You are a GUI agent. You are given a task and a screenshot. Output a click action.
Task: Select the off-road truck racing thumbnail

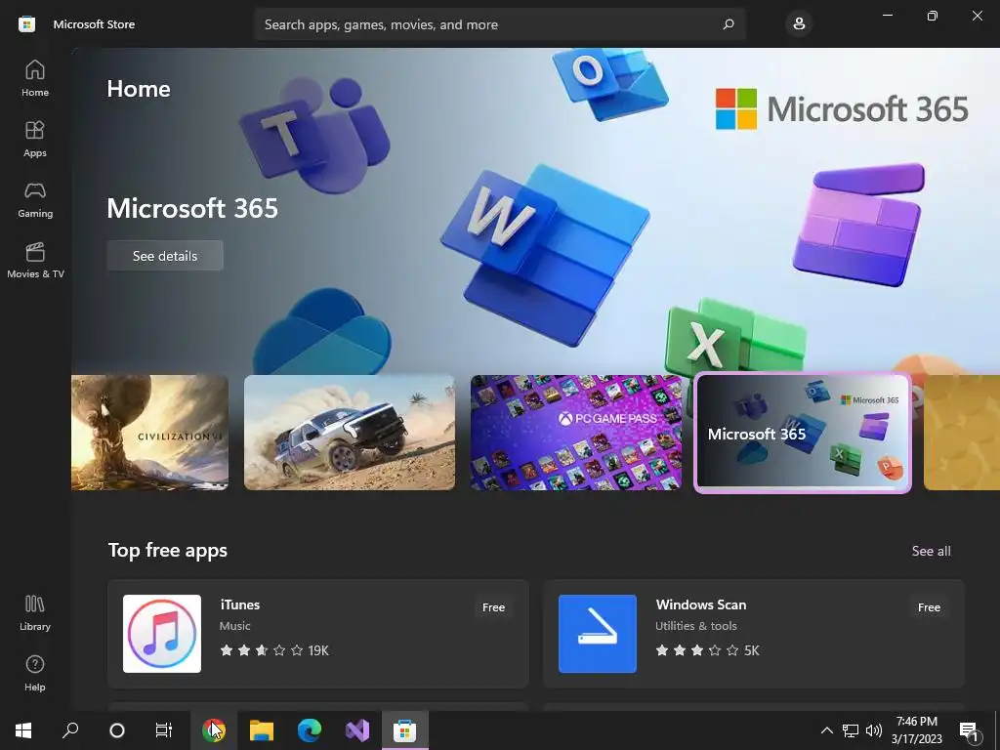[x=350, y=433]
